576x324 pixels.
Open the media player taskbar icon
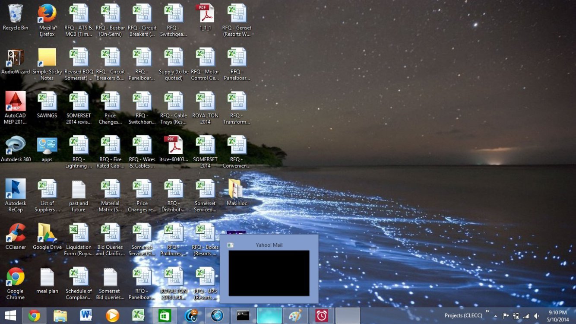coord(112,316)
